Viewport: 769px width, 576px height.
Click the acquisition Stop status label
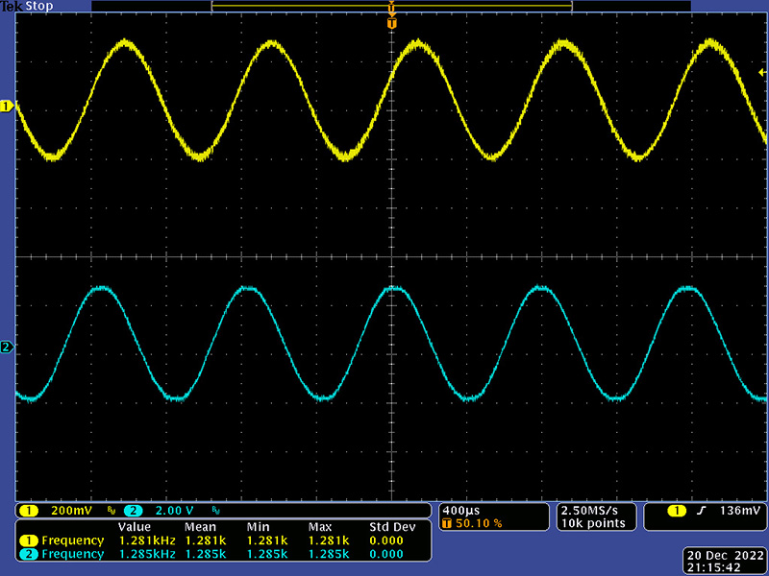(38, 7)
